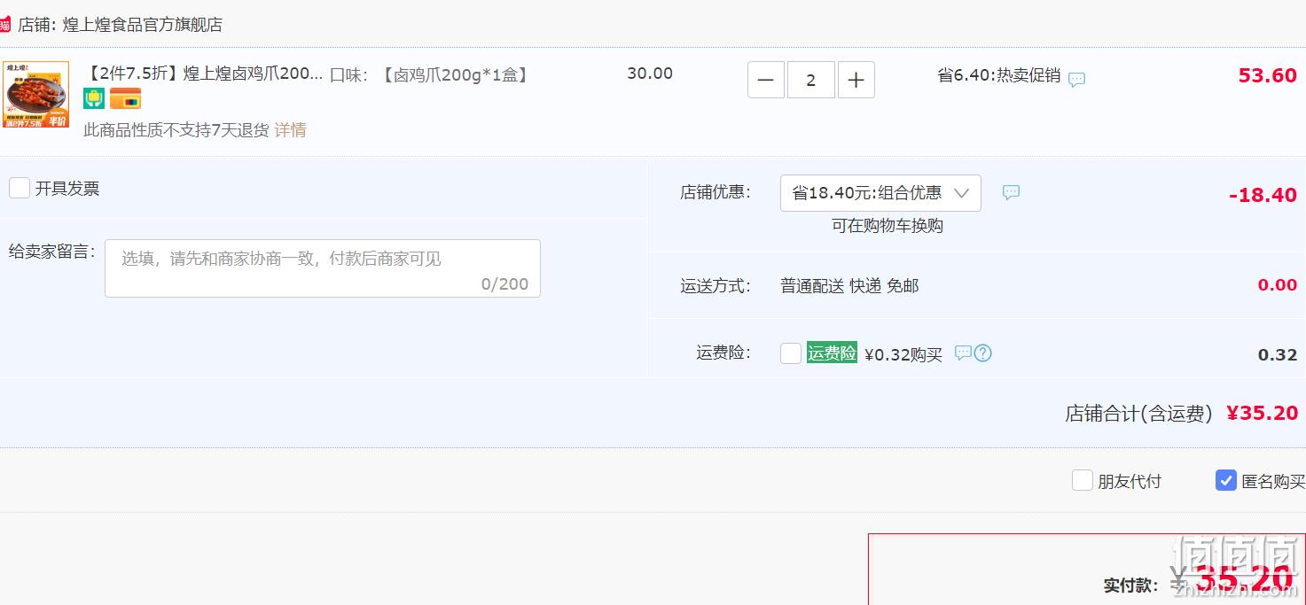Click the insurance fee value 0.32
1306x605 pixels.
1278,354
